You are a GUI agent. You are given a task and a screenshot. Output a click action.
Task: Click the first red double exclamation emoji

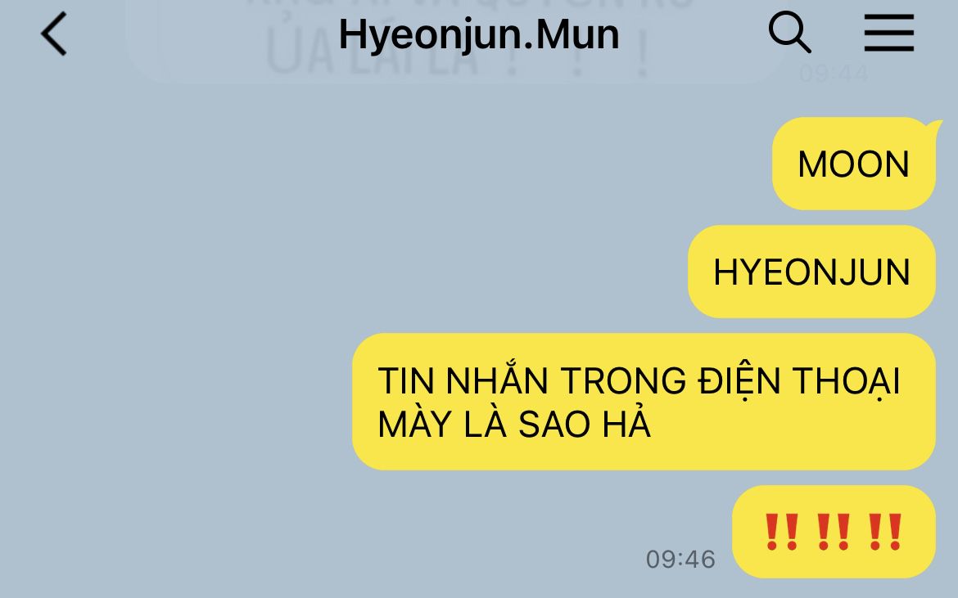(x=781, y=532)
